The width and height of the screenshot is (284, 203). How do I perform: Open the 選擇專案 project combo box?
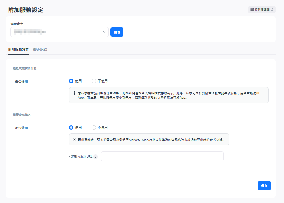56,32
